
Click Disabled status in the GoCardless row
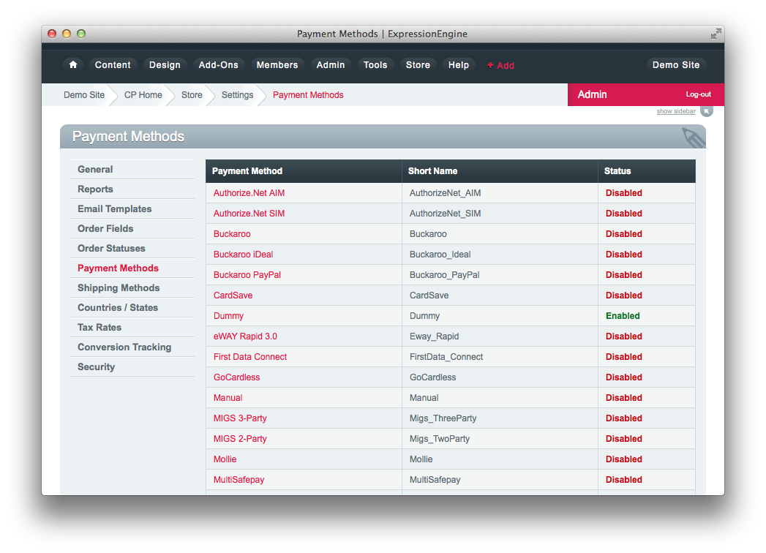click(624, 377)
